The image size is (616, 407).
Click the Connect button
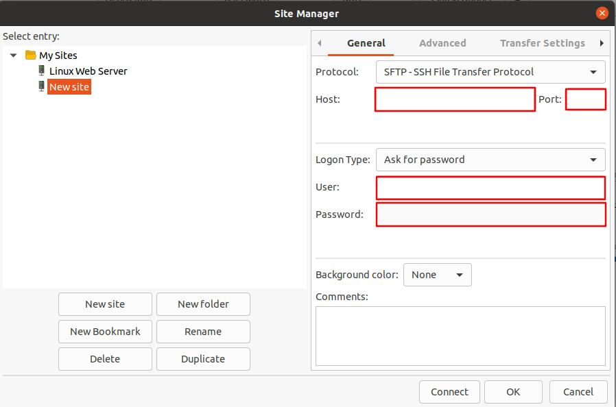pyautogui.click(x=449, y=392)
